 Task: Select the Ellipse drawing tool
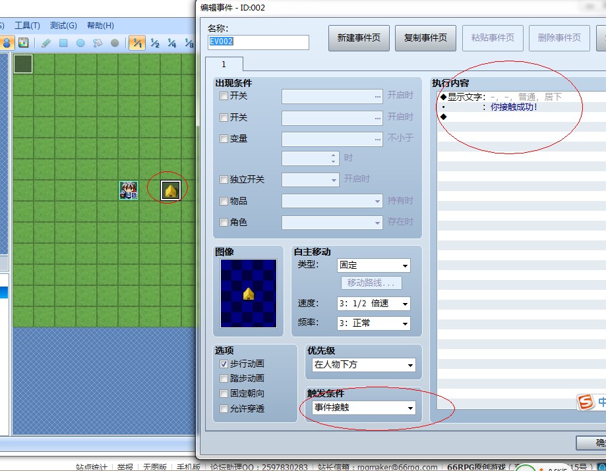pyautogui.click(x=80, y=43)
